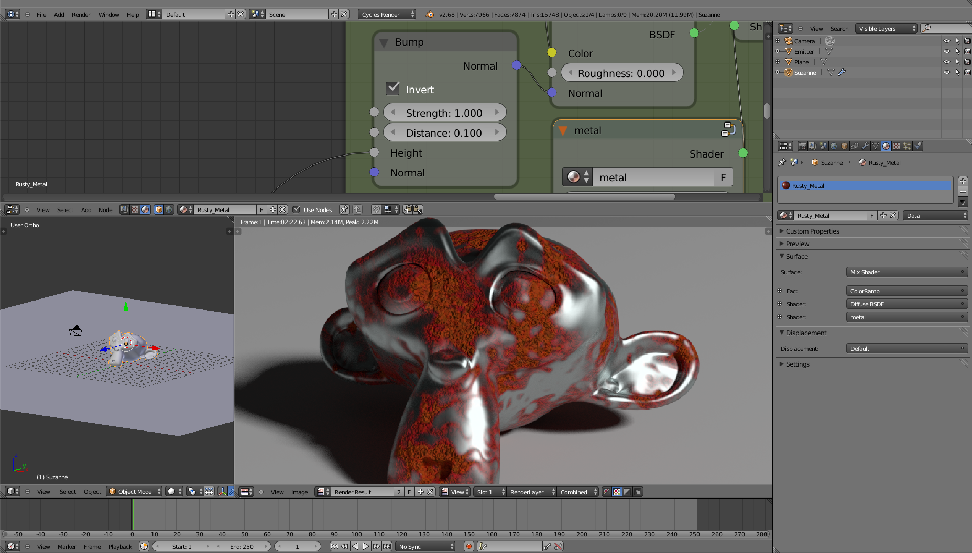This screenshot has width=972, height=553.
Task: Click the record auto-keyframe button in the timeline
Action: (x=469, y=546)
